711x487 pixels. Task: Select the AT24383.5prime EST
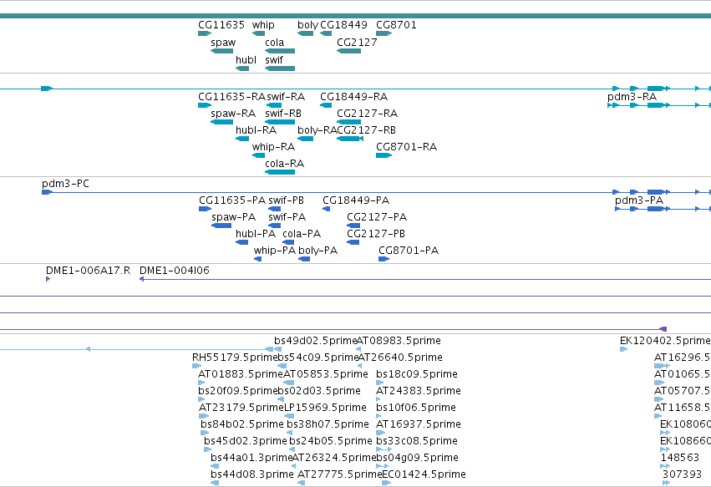378,399
